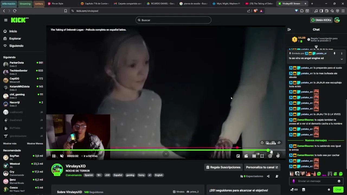Click the user icon next to the share icon
The image size is (347, 195).
tap(277, 176)
